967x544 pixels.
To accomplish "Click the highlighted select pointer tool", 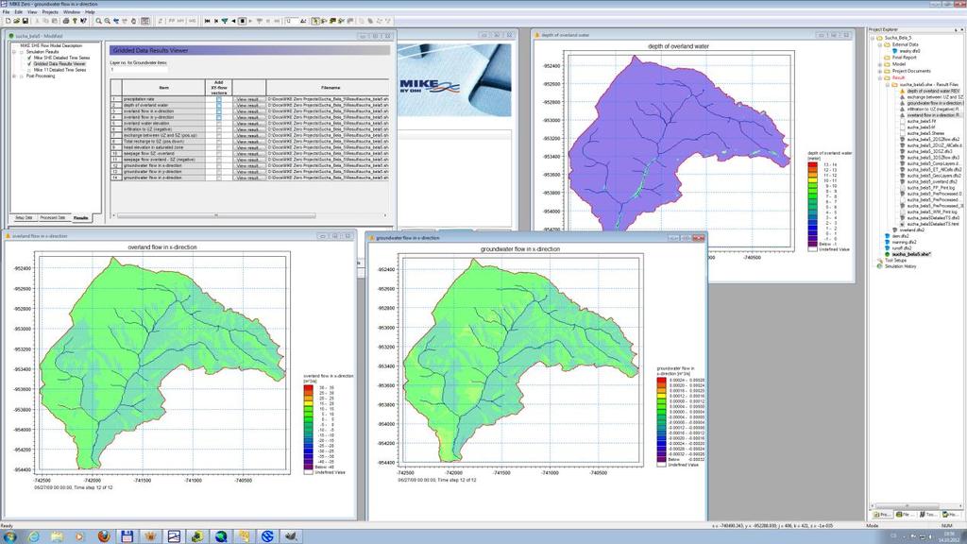I will (x=315, y=21).
